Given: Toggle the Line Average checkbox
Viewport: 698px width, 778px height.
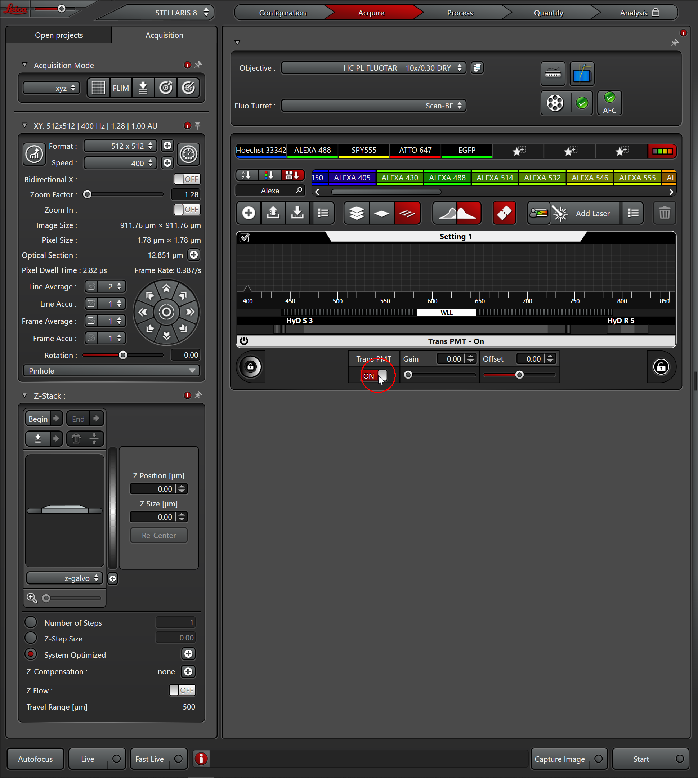Looking at the screenshot, I should coord(91,286).
